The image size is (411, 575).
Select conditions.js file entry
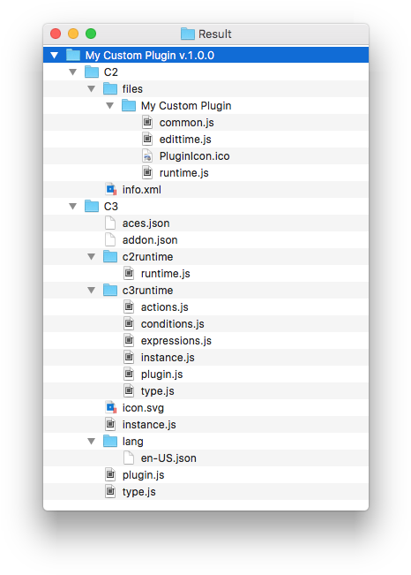[x=205, y=324]
